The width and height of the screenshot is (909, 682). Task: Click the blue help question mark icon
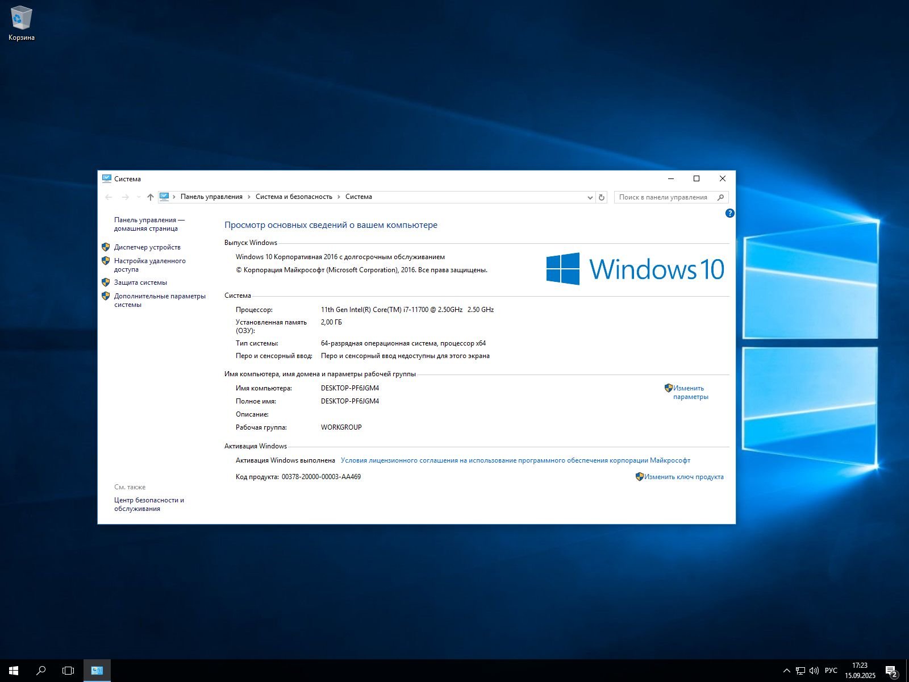pyautogui.click(x=730, y=213)
